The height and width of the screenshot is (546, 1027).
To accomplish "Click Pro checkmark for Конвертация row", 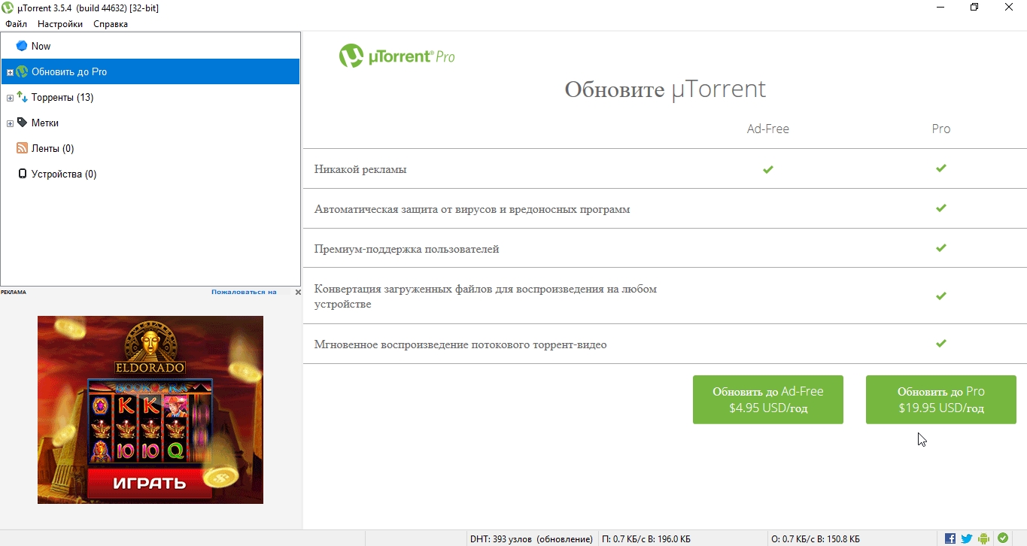I will coord(940,296).
